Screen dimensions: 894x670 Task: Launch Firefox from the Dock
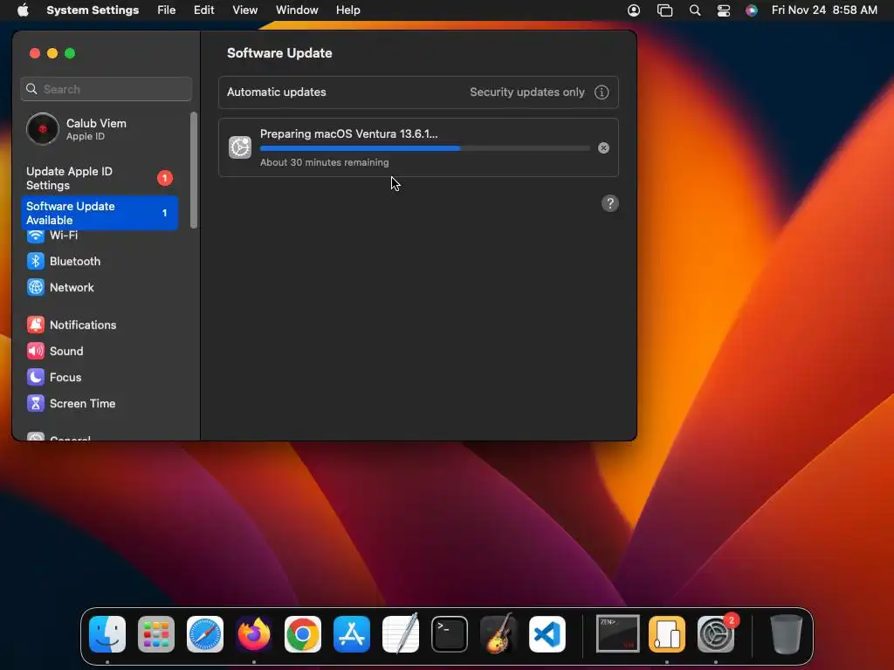[254, 634]
